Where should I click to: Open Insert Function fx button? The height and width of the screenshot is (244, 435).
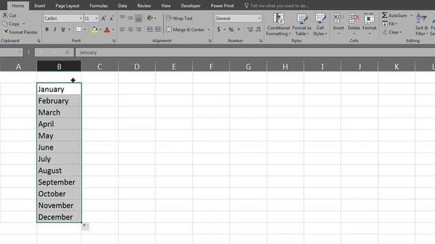(67, 52)
